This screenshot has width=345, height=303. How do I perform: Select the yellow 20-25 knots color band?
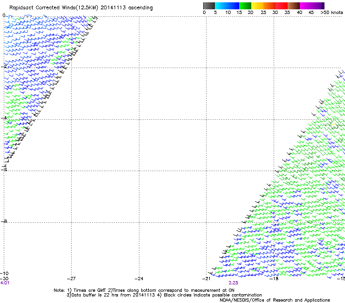coord(257,6)
